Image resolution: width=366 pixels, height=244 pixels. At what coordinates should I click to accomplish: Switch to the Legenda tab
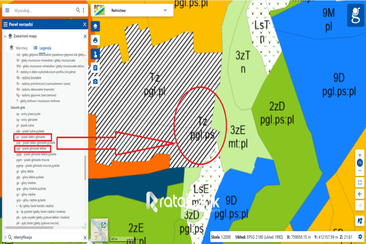pos(42,48)
